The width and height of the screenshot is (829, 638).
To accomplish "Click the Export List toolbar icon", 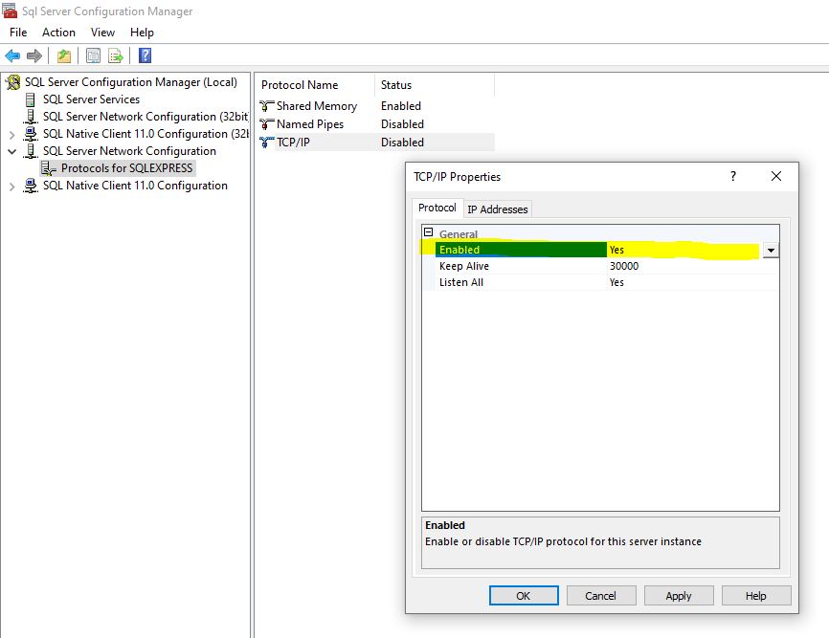I will point(114,55).
